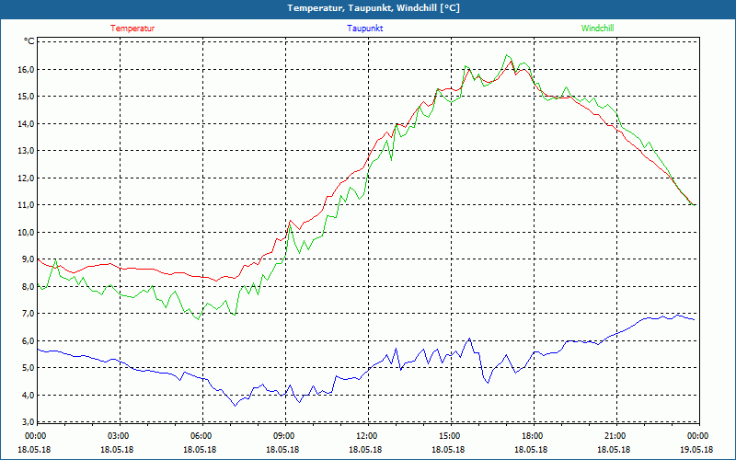Screen dimensions: 736x460
Task: Click the '6,0' y-axis value
Action: point(29,340)
